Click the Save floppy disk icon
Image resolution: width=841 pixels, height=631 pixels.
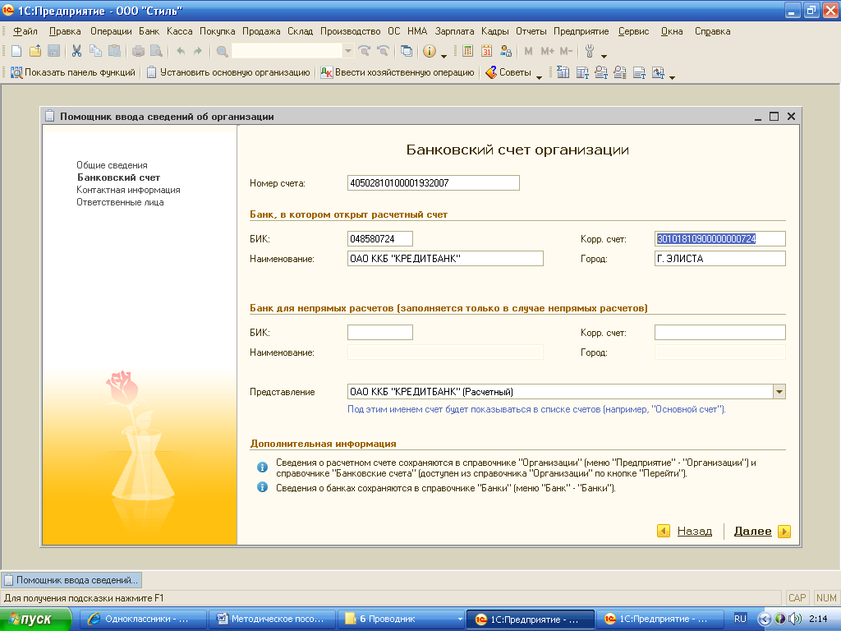click(53, 51)
